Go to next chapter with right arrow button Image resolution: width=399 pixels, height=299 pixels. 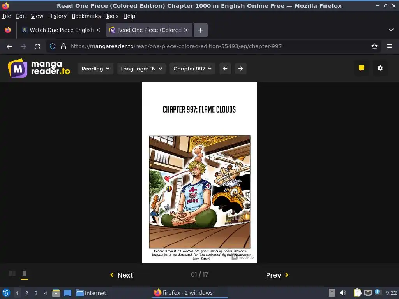240,69
